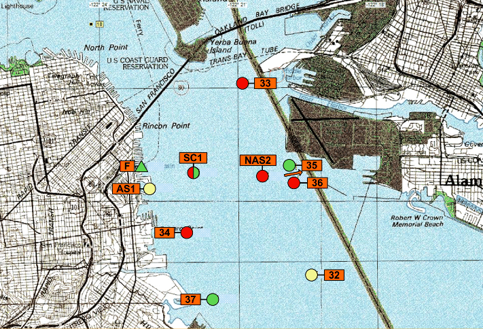Click the U S COAST GUARD RESERVATION label

137,63
